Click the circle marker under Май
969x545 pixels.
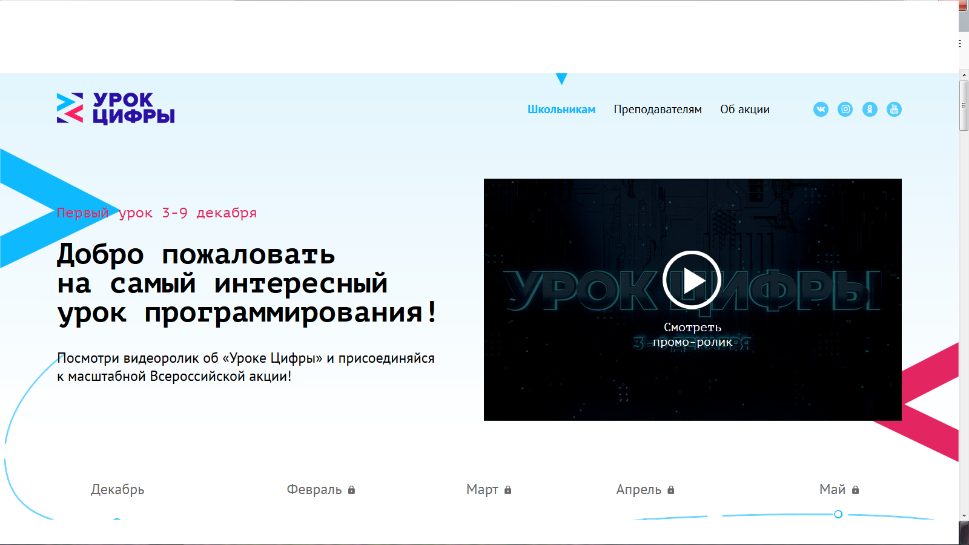click(838, 514)
